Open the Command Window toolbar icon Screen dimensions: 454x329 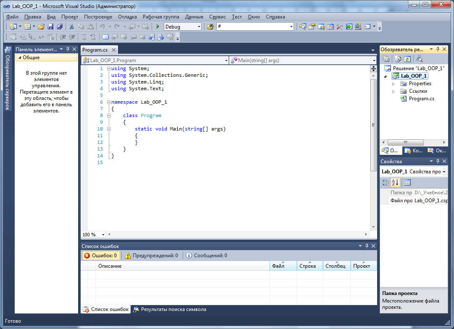tap(367, 26)
